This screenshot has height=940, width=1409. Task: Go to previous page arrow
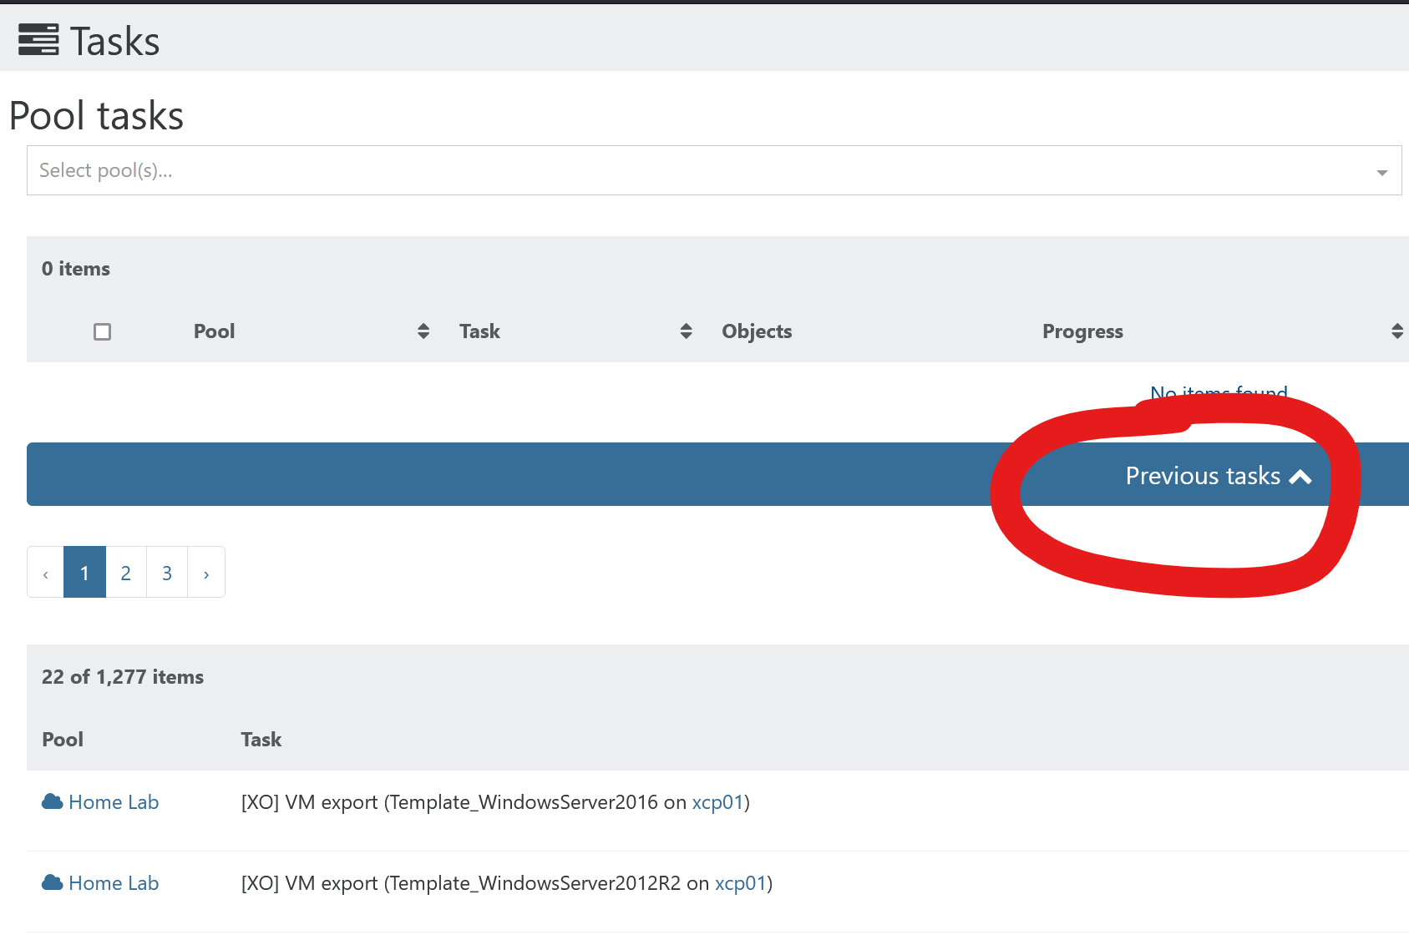(46, 573)
